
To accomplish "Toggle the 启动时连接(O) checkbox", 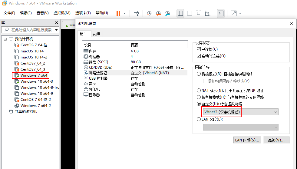I will [x=199, y=56].
